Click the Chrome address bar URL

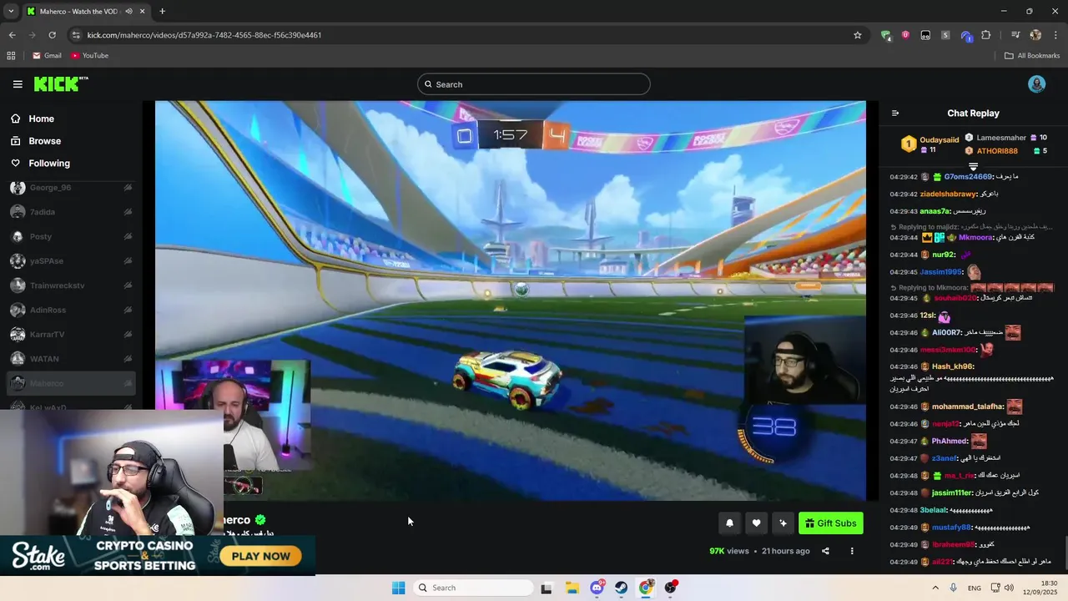click(x=204, y=35)
